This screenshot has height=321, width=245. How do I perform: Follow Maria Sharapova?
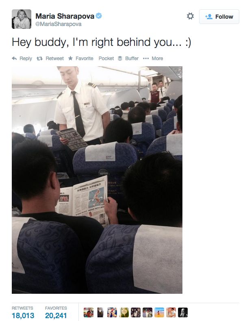click(x=219, y=17)
